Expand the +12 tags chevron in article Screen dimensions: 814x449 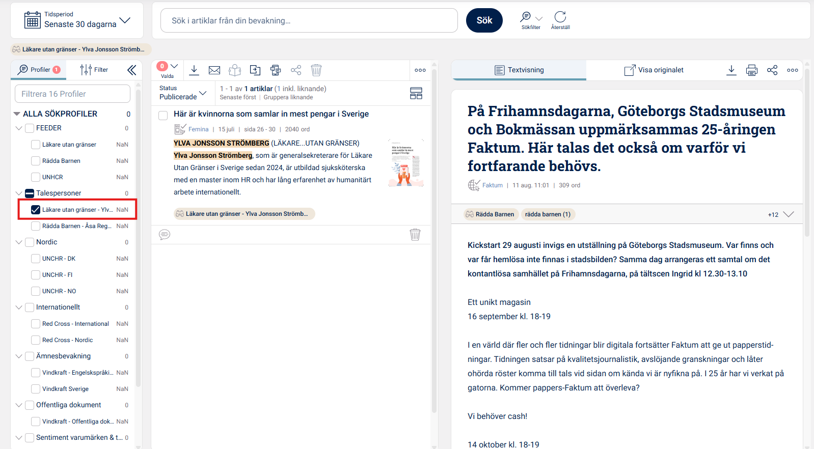coord(789,214)
